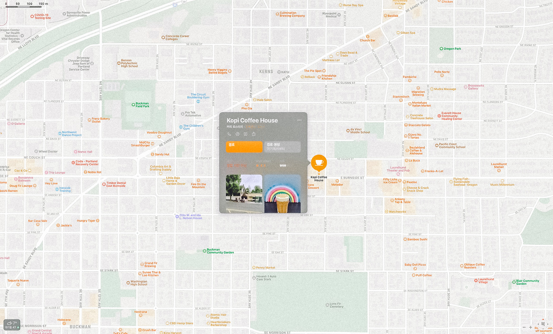Click the KERNS neighborhood label

[266, 71]
